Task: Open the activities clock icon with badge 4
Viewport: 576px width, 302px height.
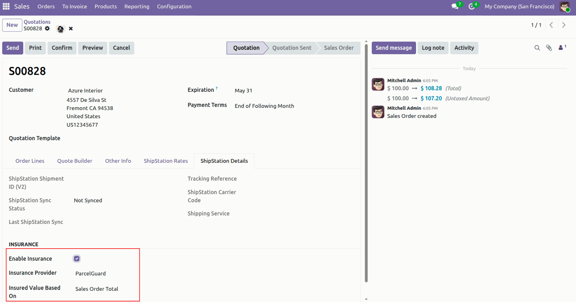Action: tap(472, 6)
